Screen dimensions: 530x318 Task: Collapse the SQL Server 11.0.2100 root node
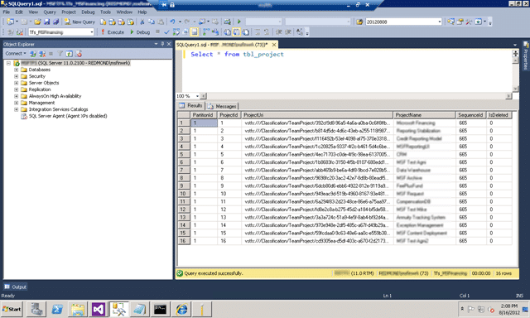[x=8, y=63]
